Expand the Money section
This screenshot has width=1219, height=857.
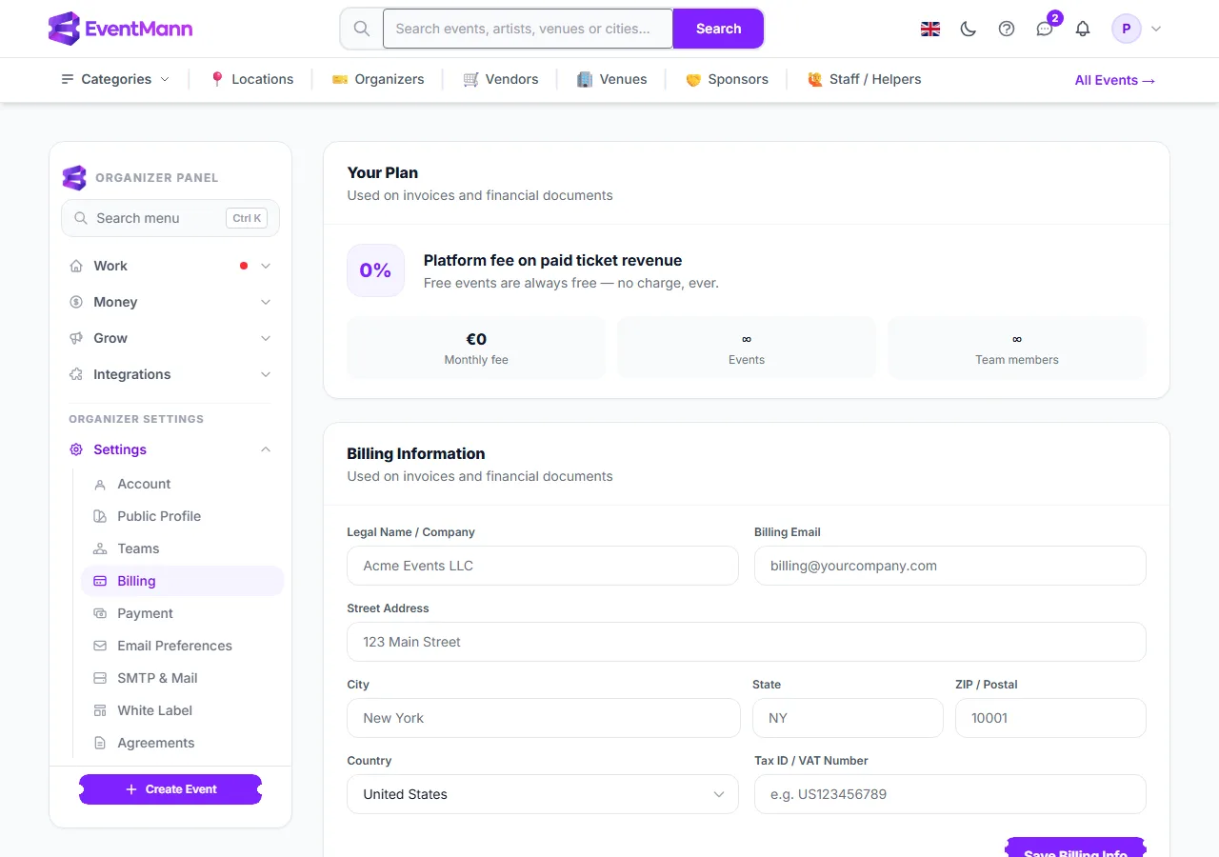pos(170,302)
